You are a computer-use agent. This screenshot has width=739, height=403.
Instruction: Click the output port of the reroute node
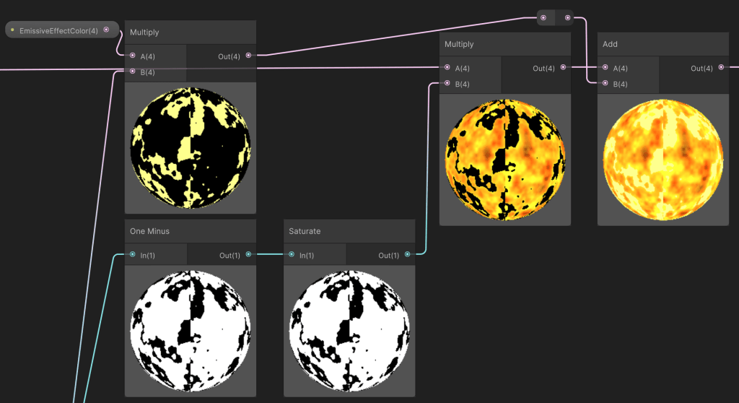pyautogui.click(x=567, y=17)
